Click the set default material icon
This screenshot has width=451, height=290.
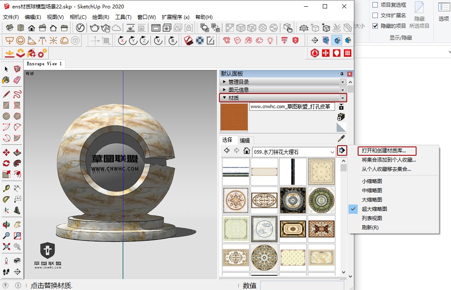click(x=341, y=127)
